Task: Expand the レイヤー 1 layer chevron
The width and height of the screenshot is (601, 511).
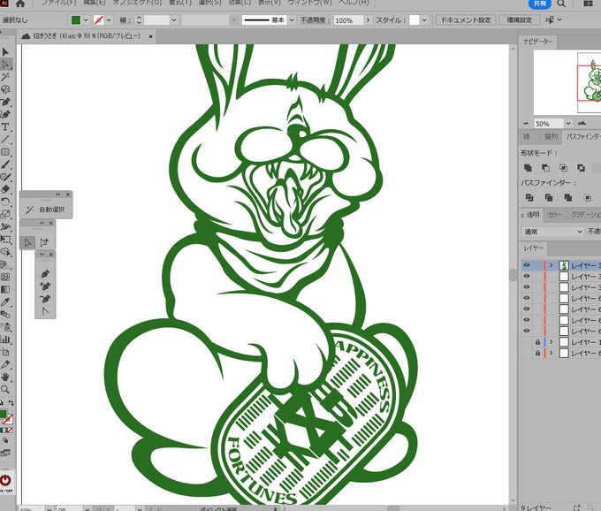Action: (552, 342)
